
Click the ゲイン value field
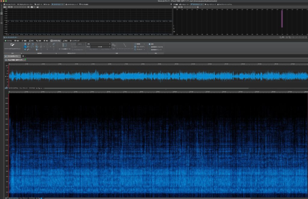[100, 47]
